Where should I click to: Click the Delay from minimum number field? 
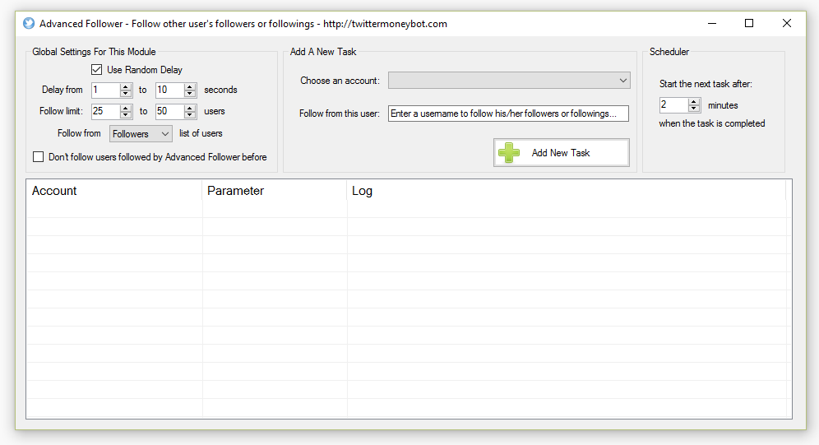(105, 90)
